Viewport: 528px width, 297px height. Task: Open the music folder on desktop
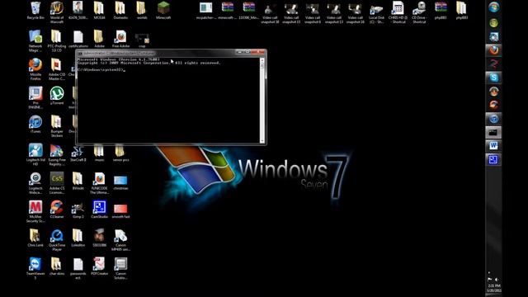99,152
